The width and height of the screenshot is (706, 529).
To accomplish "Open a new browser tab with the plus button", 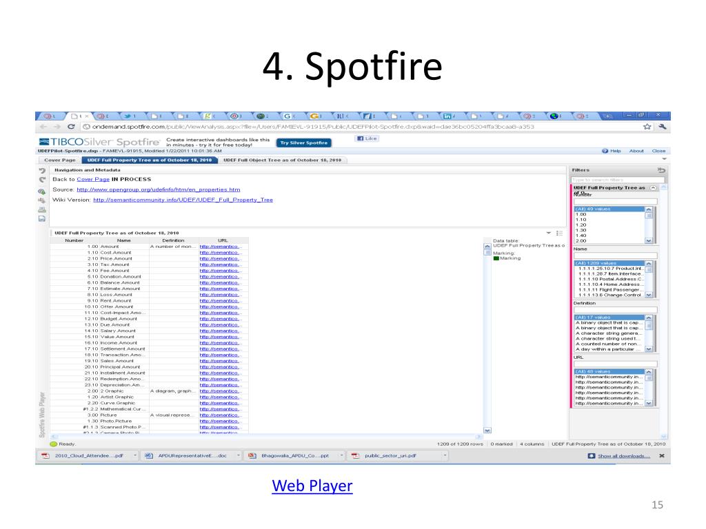I will [x=607, y=116].
